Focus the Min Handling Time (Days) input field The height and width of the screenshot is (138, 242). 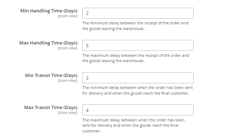click(138, 13)
